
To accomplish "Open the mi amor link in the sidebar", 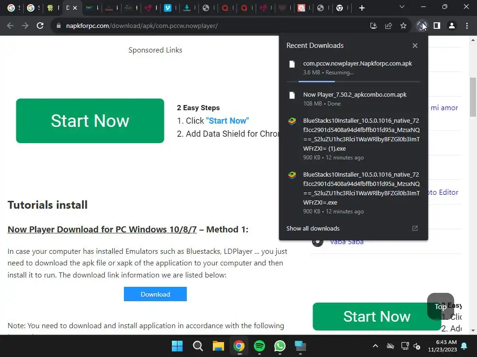I will [x=444, y=108].
